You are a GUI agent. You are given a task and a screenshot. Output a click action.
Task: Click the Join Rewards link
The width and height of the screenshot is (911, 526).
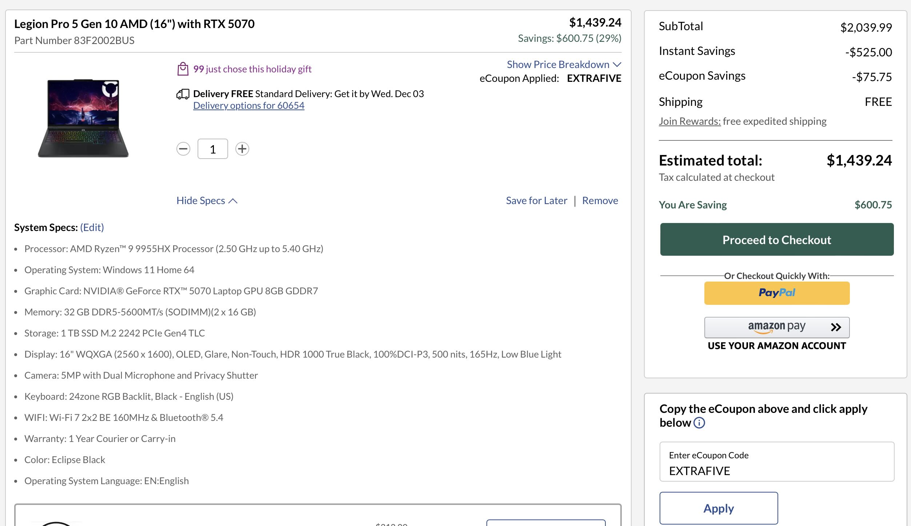point(689,121)
